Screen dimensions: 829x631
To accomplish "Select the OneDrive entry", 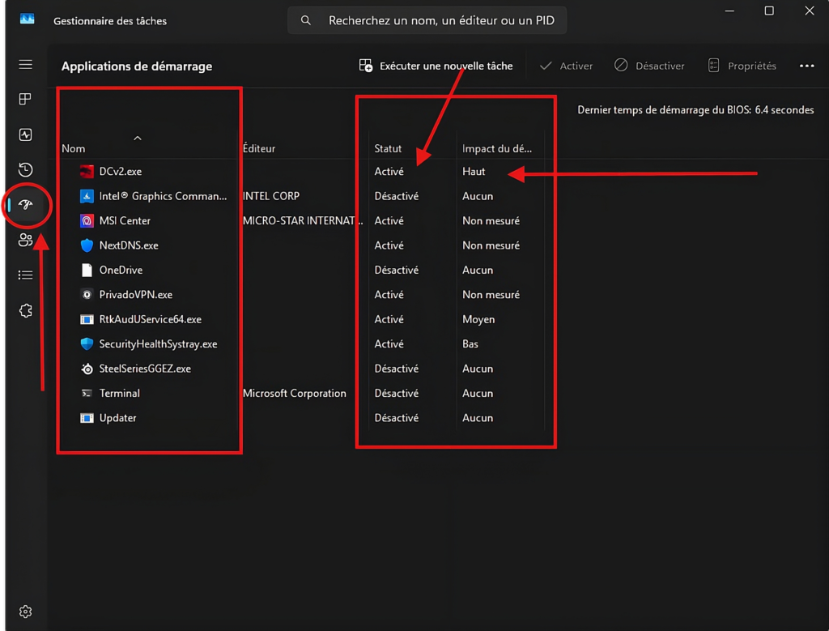I will click(x=121, y=270).
